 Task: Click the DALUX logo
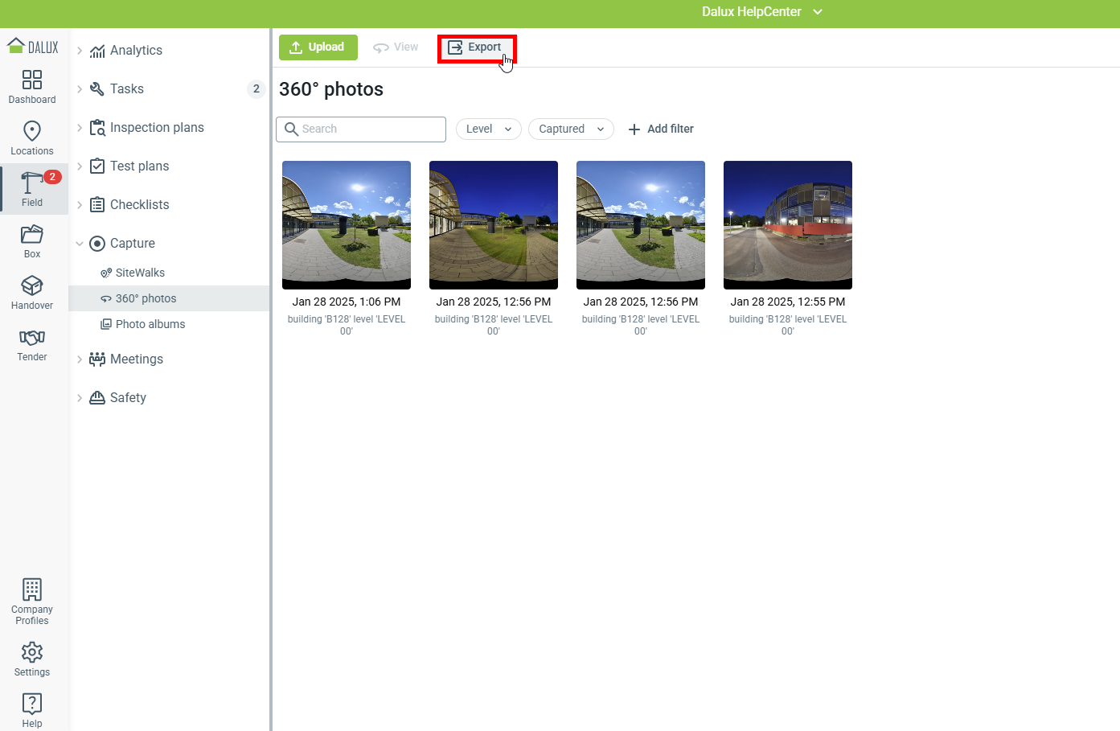[x=33, y=47]
